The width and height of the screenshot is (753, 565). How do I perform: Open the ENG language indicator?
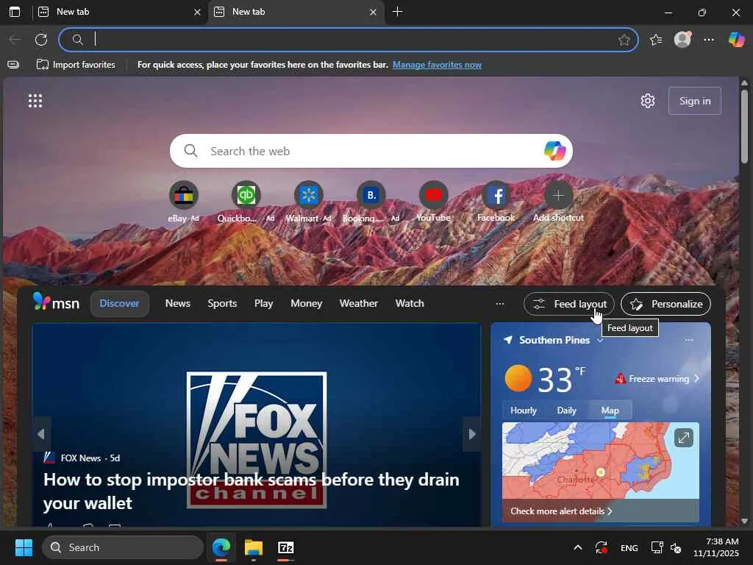[x=629, y=547]
